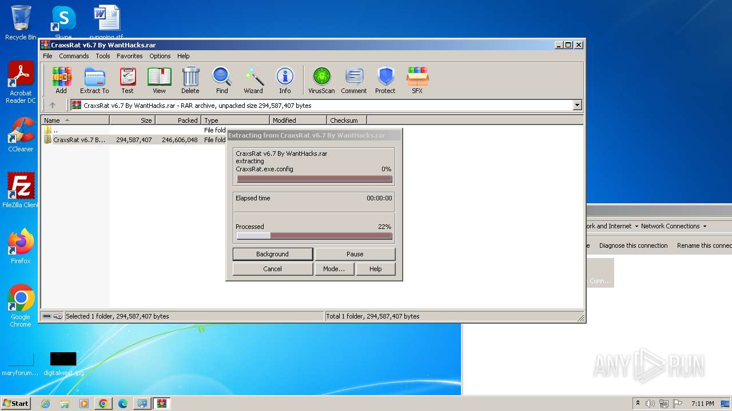
Task: Click the Add toolbar icon in WinRAR
Action: click(x=61, y=80)
